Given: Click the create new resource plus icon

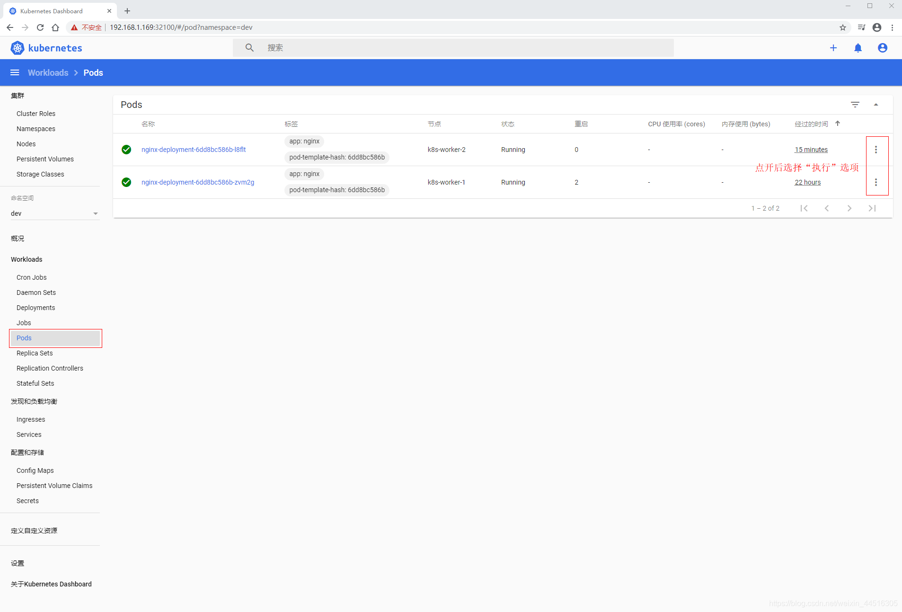Looking at the screenshot, I should (833, 48).
